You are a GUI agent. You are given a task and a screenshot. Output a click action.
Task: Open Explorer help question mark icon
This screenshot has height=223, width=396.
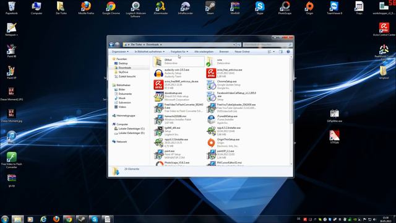pos(288,51)
